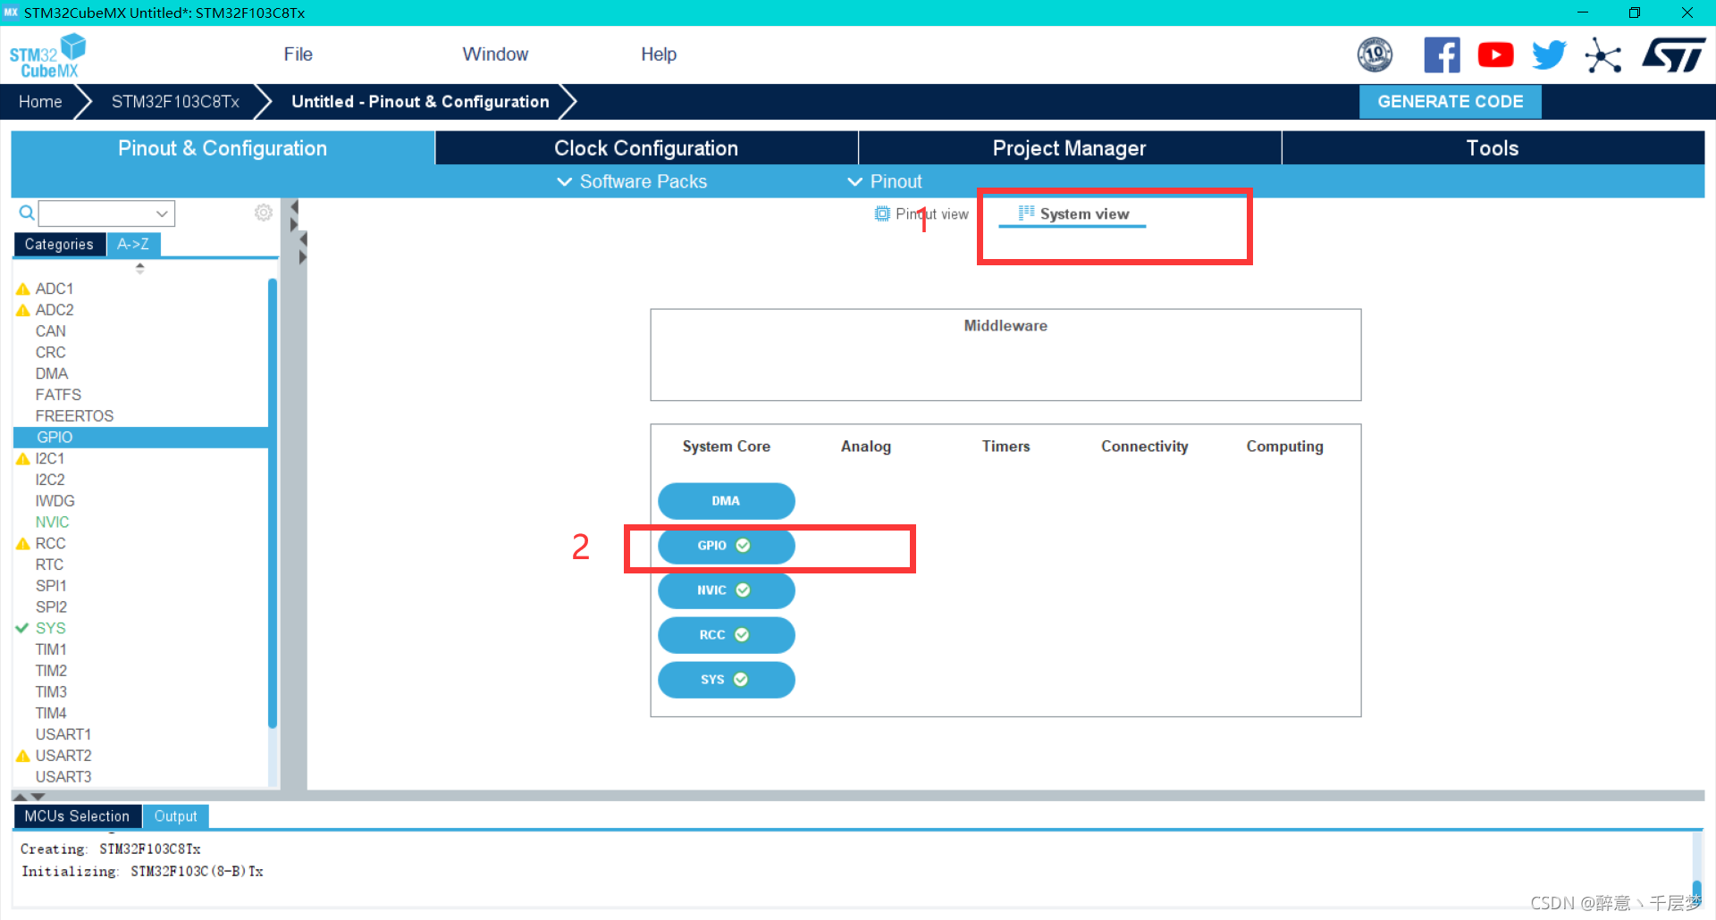Click the ADC1 warning triangle icon
Image resolution: width=1716 pixels, height=920 pixels.
23,289
